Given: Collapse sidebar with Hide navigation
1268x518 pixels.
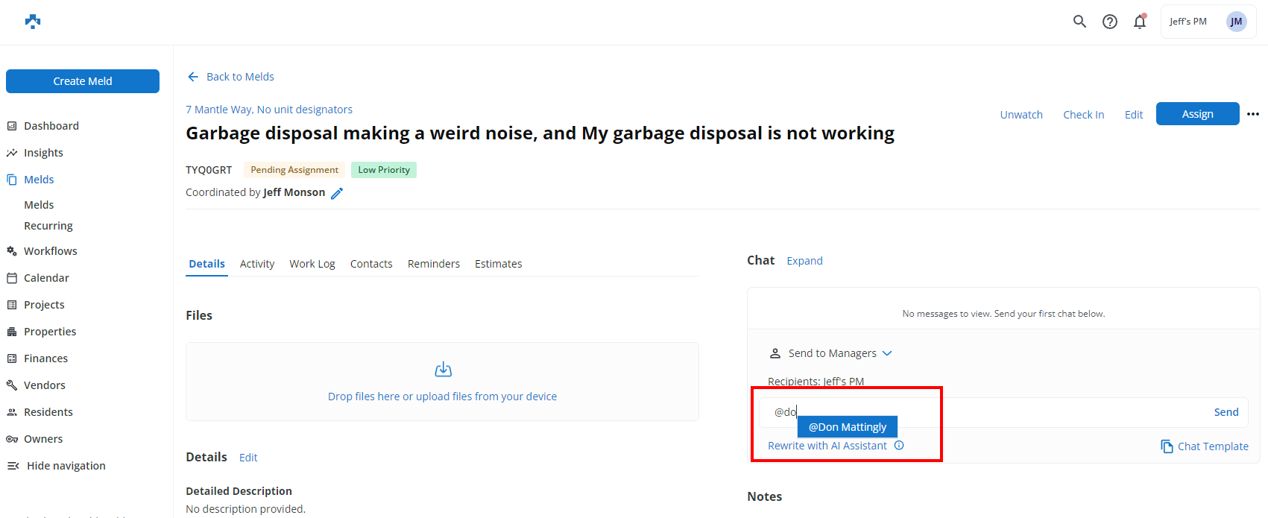Looking at the screenshot, I should pos(57,466).
